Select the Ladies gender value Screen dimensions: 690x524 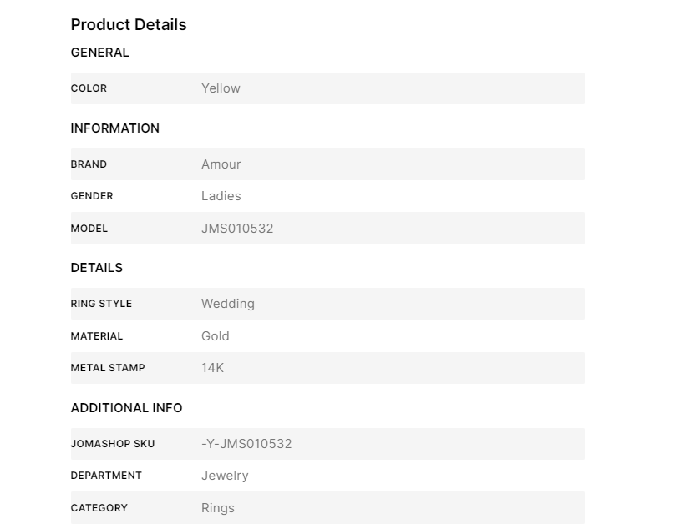click(221, 196)
